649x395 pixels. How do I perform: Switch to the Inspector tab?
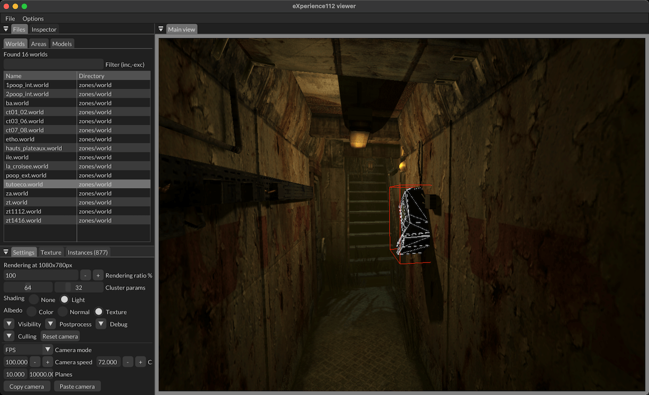click(44, 29)
